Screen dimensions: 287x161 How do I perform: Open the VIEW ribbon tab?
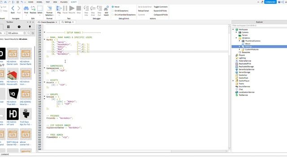[55, 2]
